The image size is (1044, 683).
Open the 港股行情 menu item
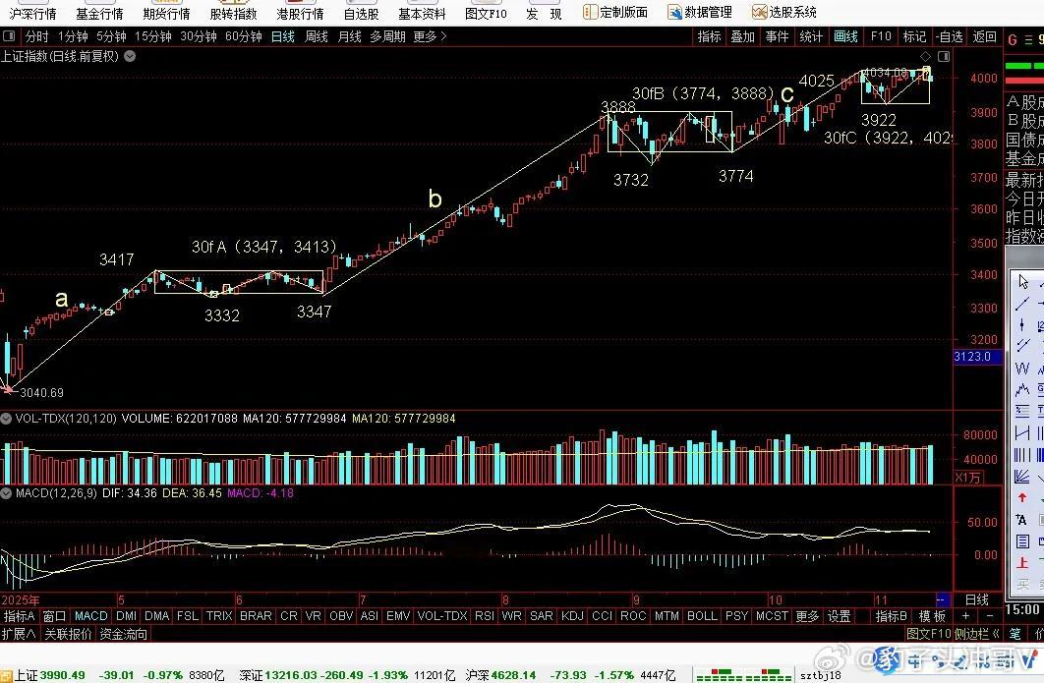click(300, 13)
